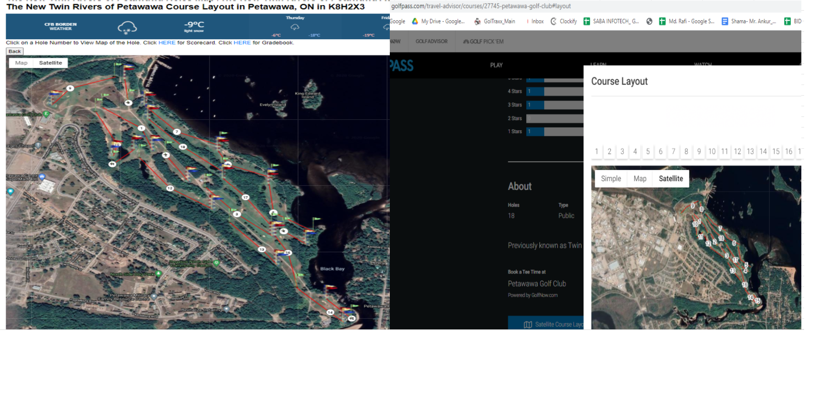Open the Inbox bookmark
The height and width of the screenshot is (395, 824).
535,21
